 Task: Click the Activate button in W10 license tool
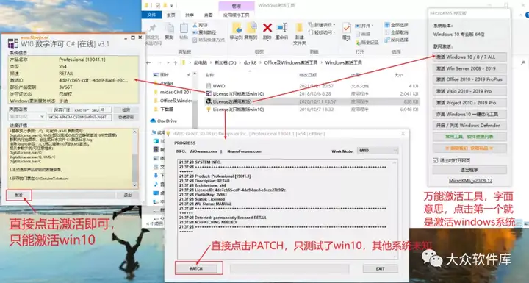18,196
